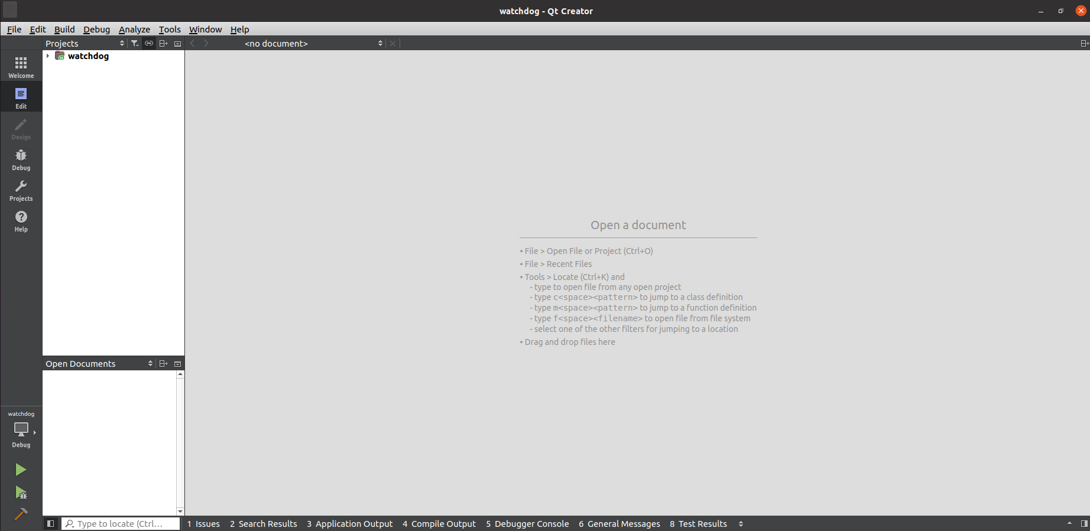Screen dimensions: 1090x531
Task: Expand output pane with up arrow
Action: 1069,523
